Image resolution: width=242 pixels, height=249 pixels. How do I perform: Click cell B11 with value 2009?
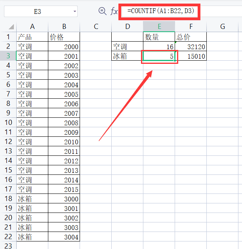point(64,132)
